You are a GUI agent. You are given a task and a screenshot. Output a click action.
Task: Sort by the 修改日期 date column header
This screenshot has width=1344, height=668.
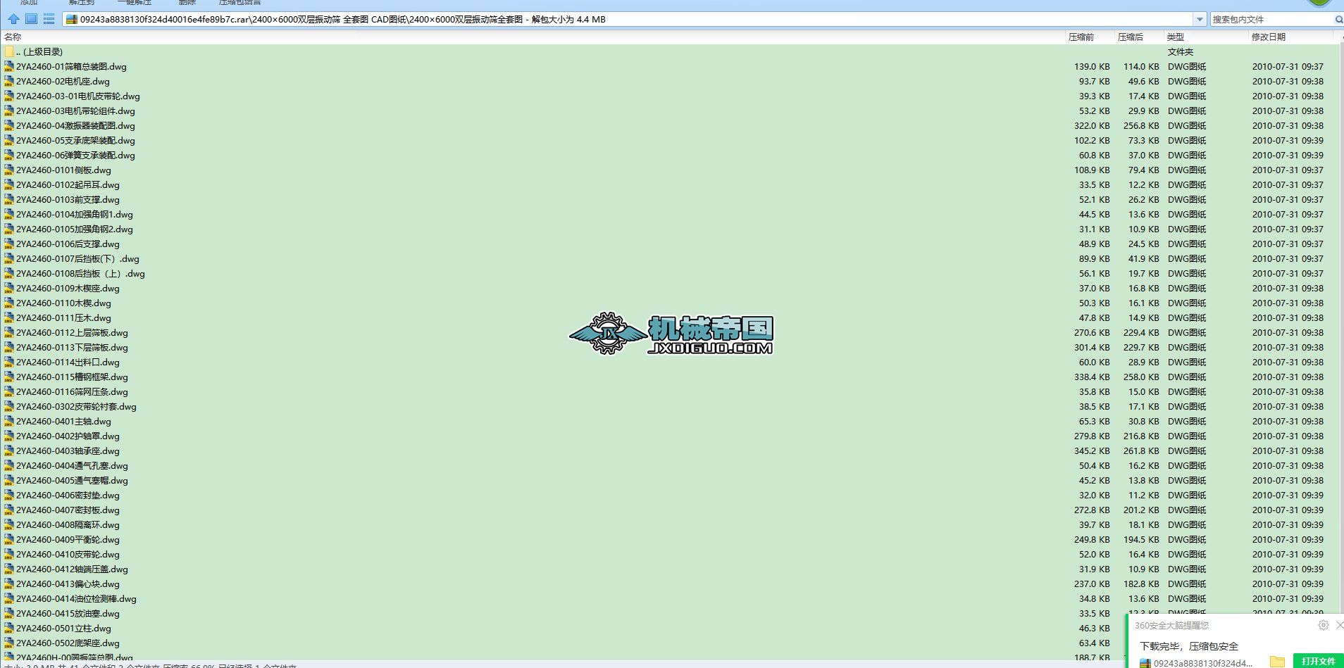coord(1267,37)
